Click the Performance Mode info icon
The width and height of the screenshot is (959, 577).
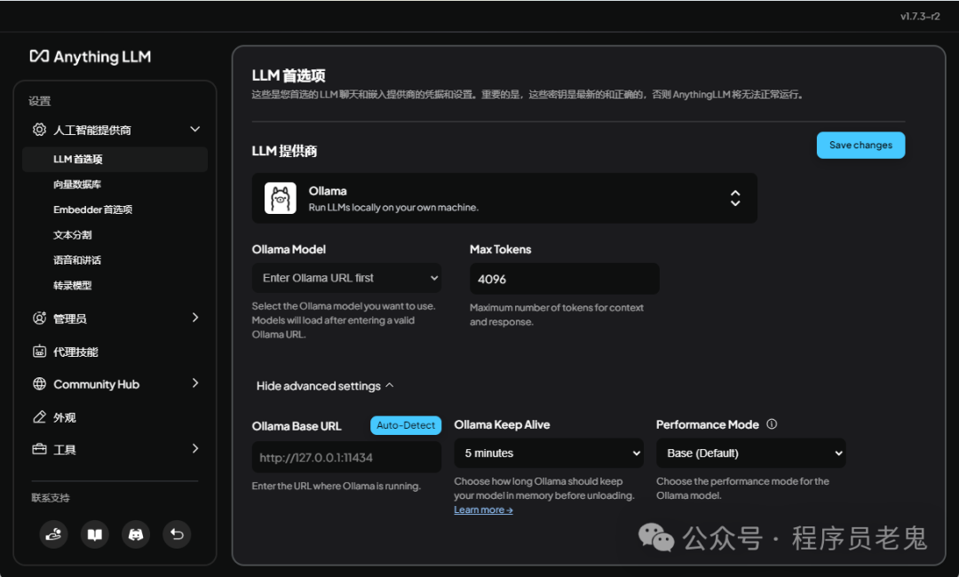[772, 424]
